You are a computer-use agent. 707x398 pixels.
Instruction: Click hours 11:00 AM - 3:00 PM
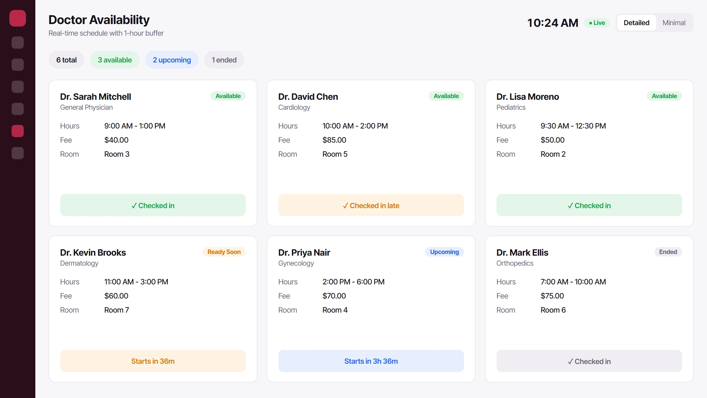tap(136, 282)
